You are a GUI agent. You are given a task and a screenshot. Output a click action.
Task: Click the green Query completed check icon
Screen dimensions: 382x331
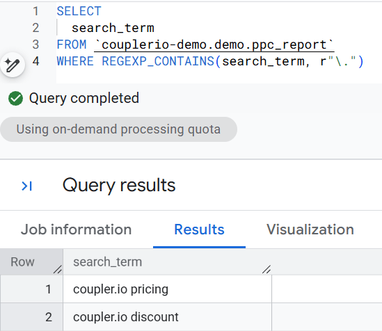click(x=15, y=98)
